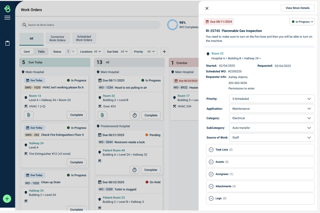Select the All tab
320x213 pixels.
(x=31, y=39)
